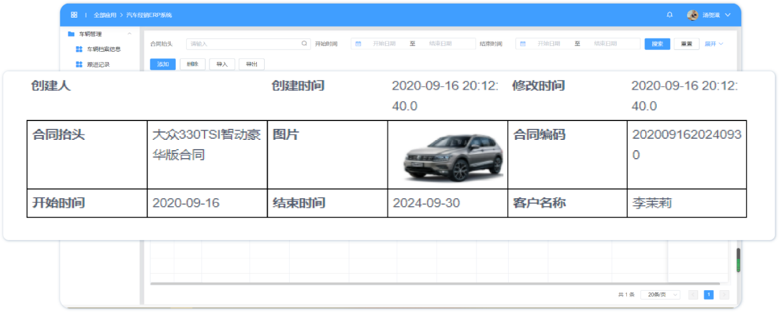Click the magnifier icon in 合同抬头 field
The image size is (779, 312).
coord(304,44)
